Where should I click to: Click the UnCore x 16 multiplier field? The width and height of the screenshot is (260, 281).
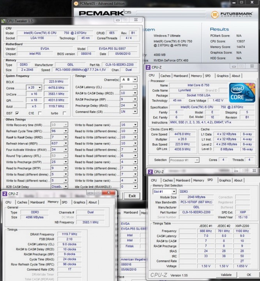pyautogui.click(x=34, y=94)
